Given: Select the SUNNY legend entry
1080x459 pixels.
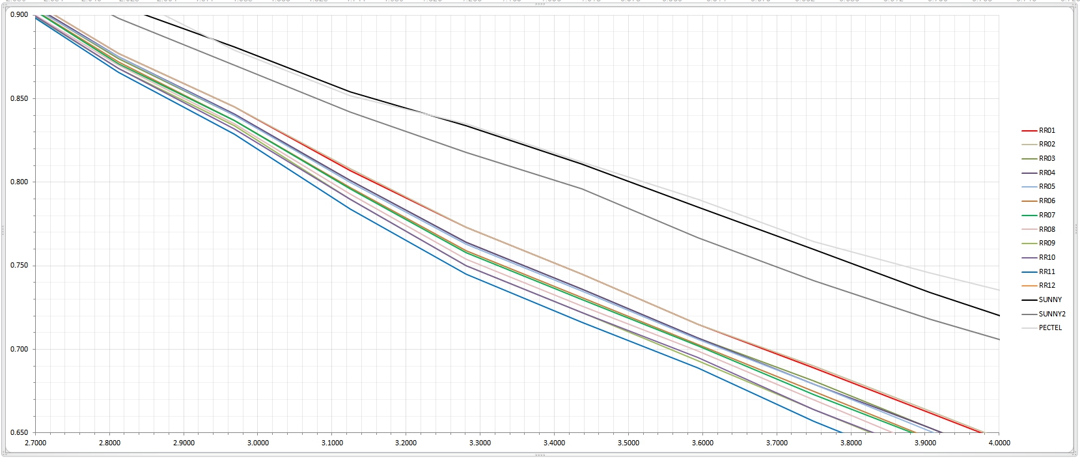Looking at the screenshot, I should [x=1049, y=300].
